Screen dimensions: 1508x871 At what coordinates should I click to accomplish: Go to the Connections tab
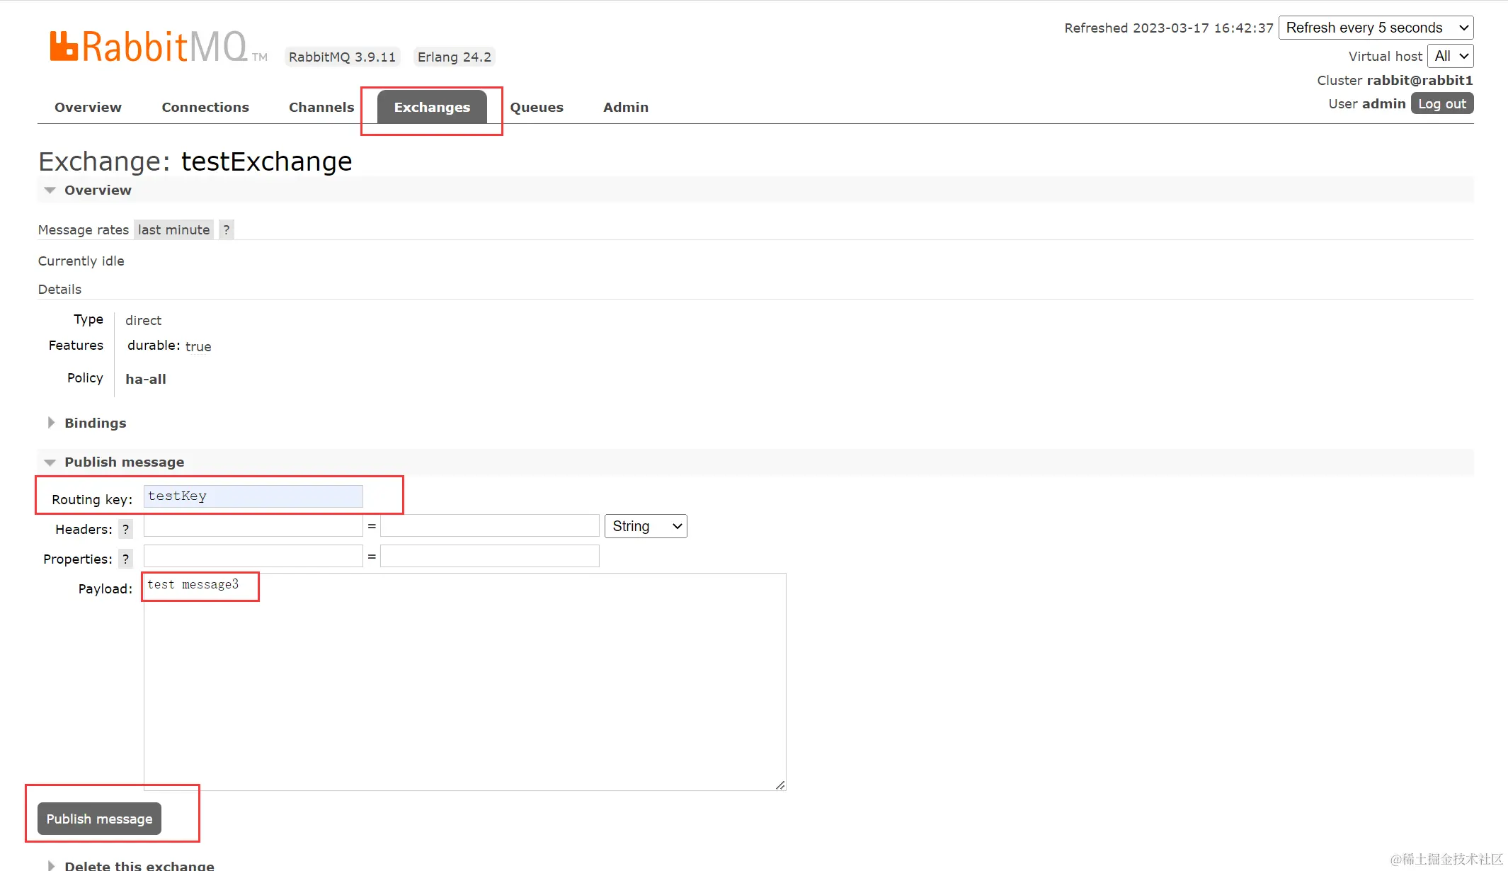[x=205, y=107]
